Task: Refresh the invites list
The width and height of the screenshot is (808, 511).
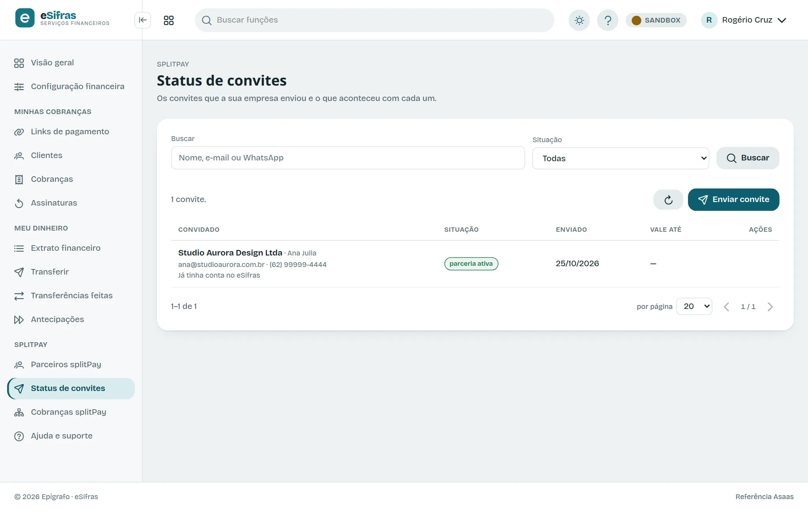Action: [x=668, y=200]
